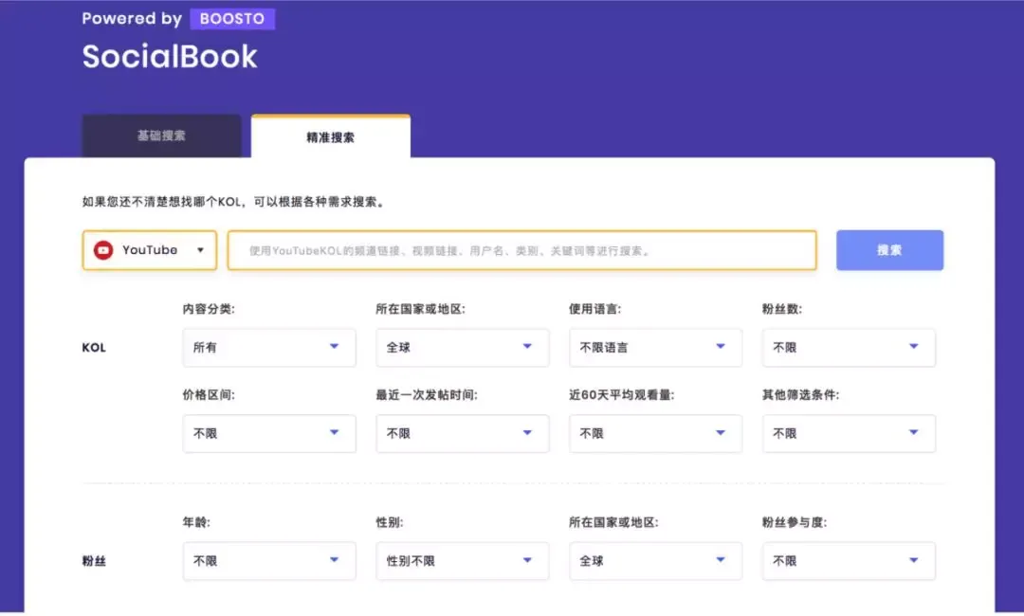Click the 搜索 button

pos(889,250)
